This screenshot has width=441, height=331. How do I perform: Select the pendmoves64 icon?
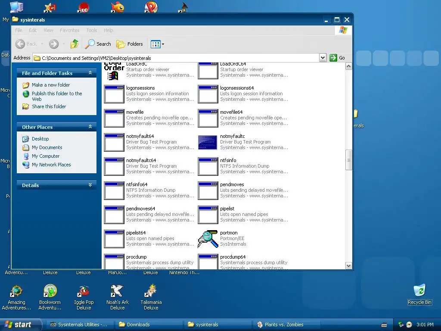(114, 215)
